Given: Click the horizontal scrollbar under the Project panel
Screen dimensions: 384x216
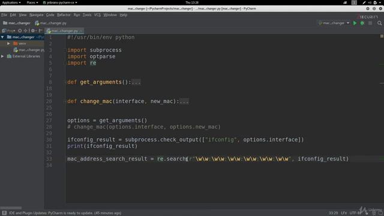Looking at the screenshot, I should coord(11,208).
